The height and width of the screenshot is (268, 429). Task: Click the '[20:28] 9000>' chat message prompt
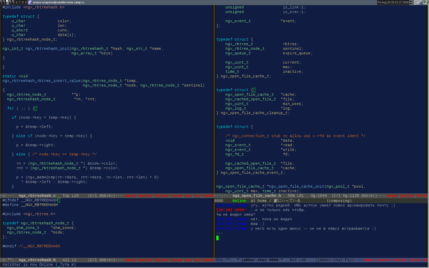coord(231,210)
